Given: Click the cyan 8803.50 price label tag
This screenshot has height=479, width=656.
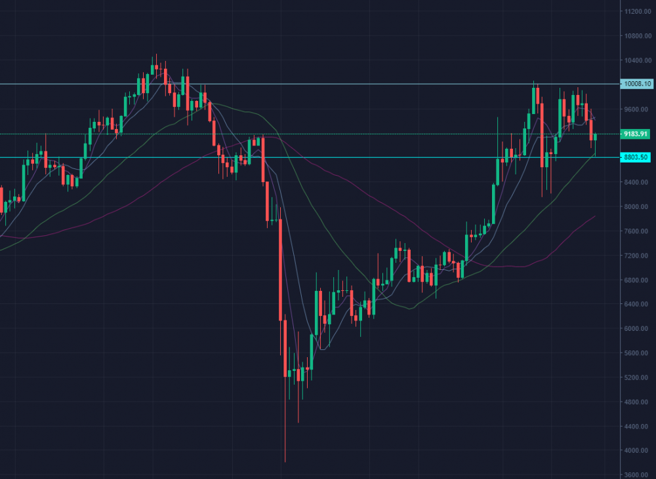Looking at the screenshot, I should pyautogui.click(x=636, y=157).
